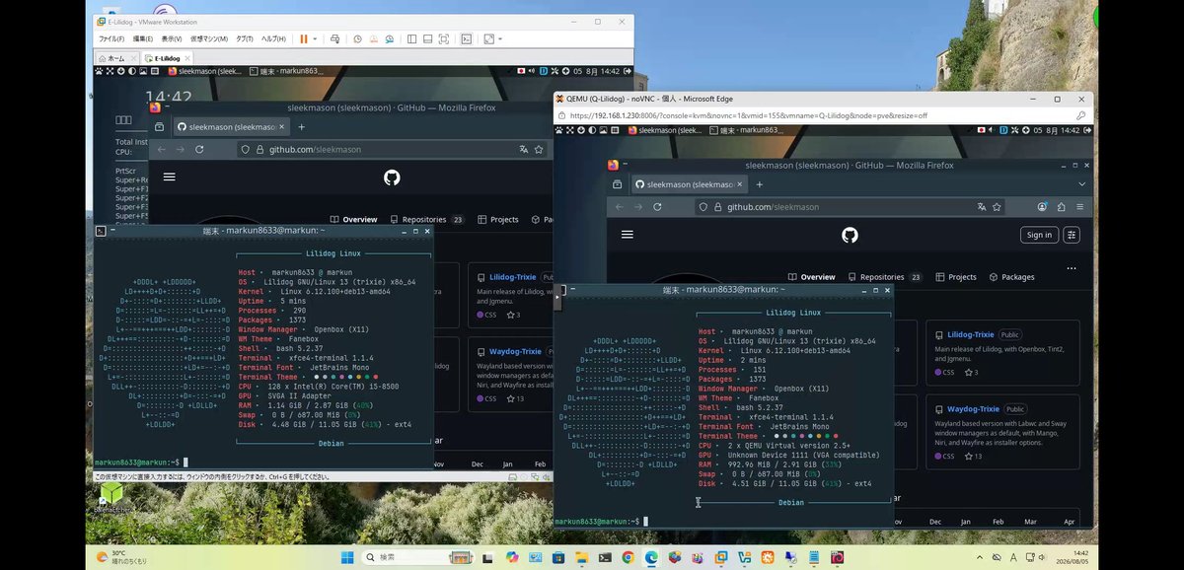Open extensions puzzle icon in QEMU Firefox

tap(1061, 207)
